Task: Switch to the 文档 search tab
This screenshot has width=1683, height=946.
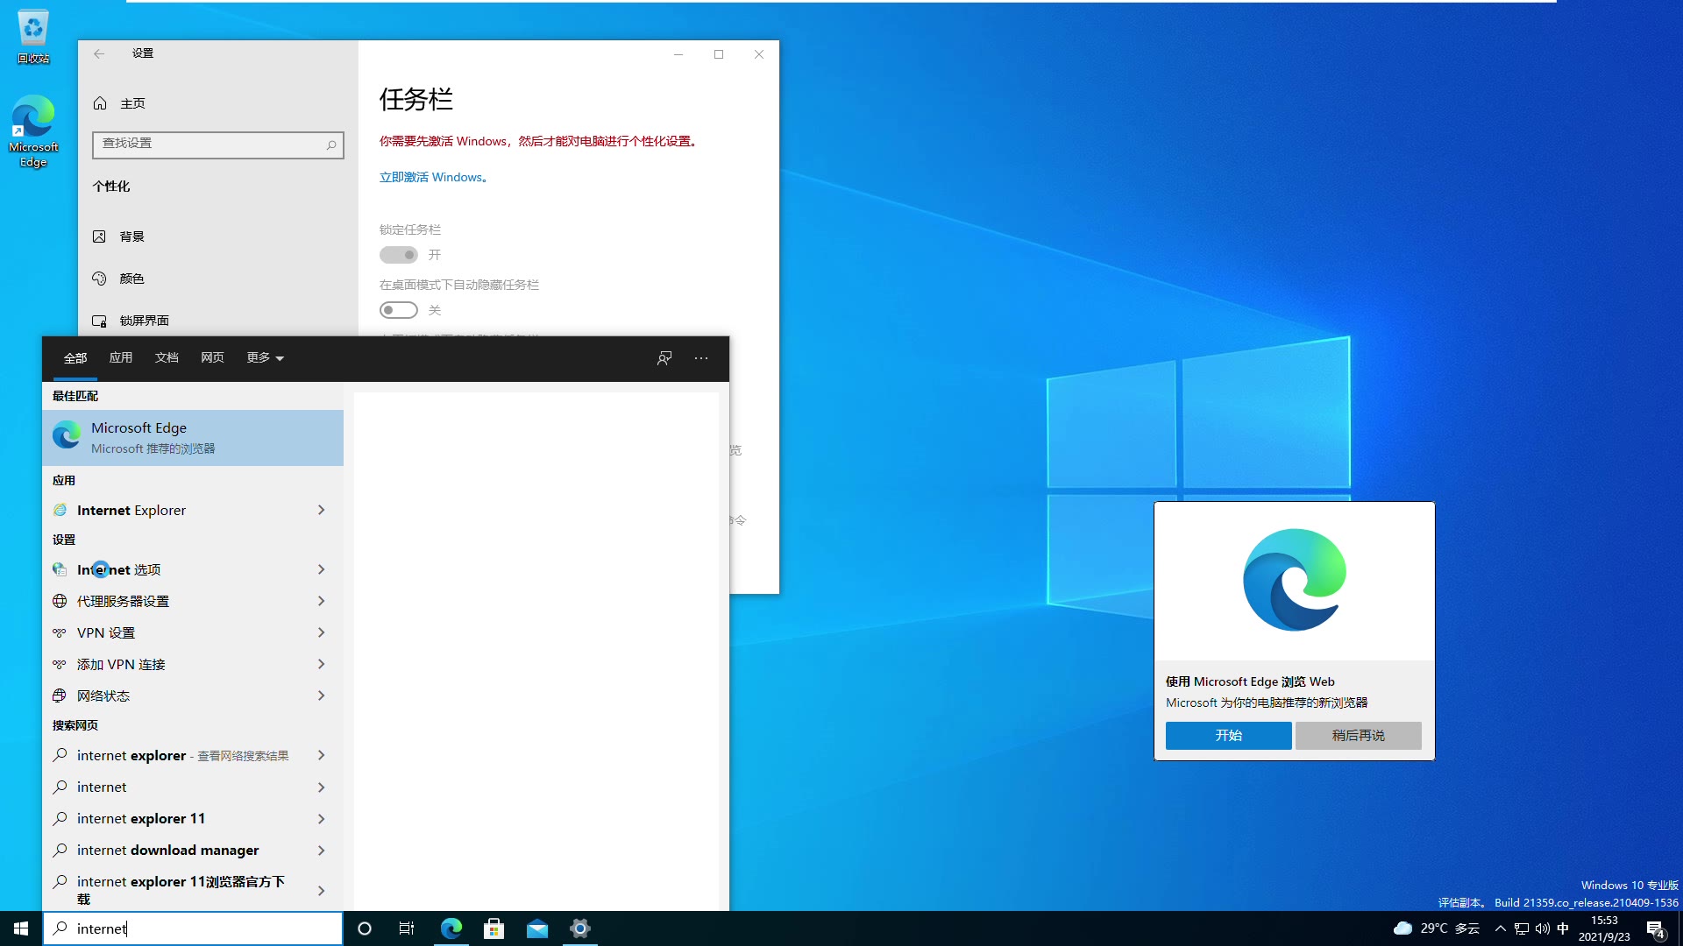Action: click(x=167, y=358)
